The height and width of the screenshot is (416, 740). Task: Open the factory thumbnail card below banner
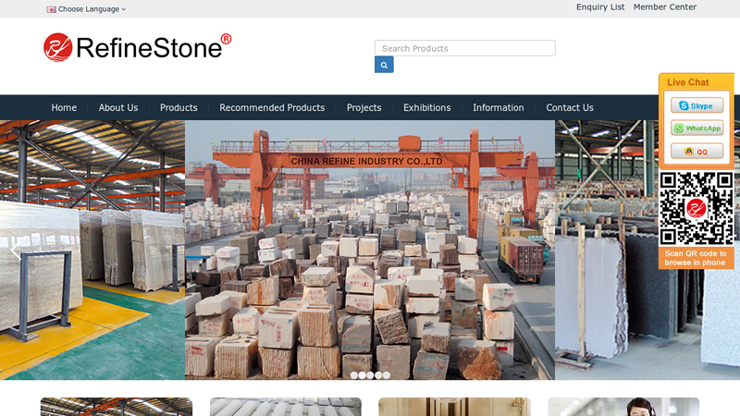[x=117, y=407]
